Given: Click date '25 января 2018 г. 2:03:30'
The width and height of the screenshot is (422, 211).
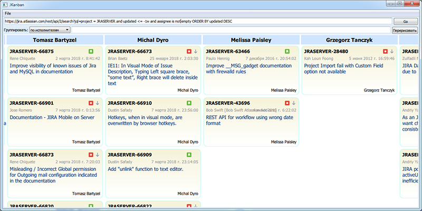Looking at the screenshot, I should coord(174,59).
